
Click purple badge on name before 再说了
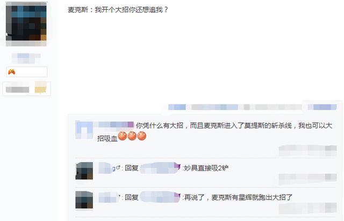pos(177,196)
